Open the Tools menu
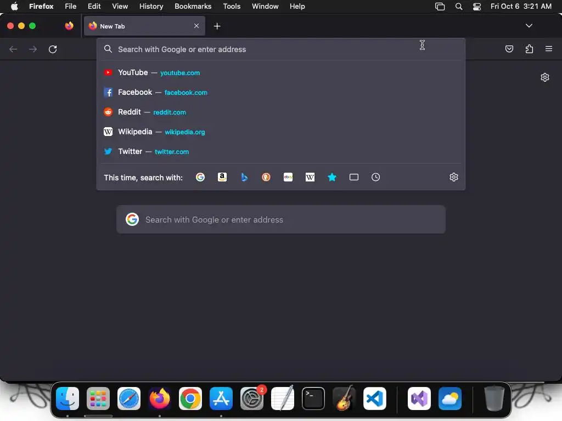The image size is (562, 421). pyautogui.click(x=232, y=6)
